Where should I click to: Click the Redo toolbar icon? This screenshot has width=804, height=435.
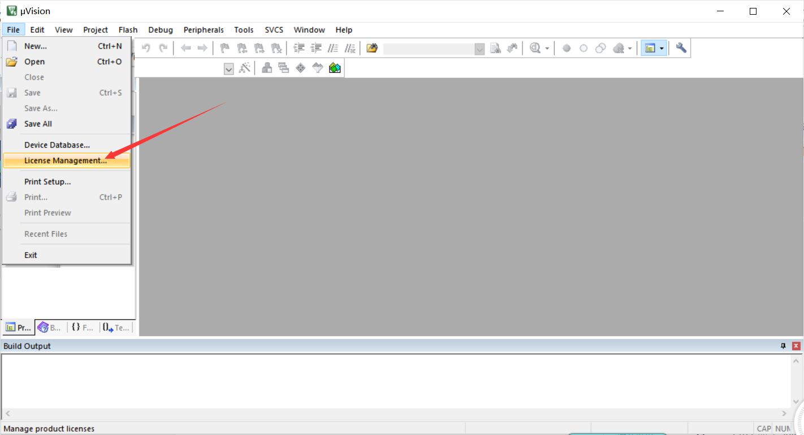163,48
